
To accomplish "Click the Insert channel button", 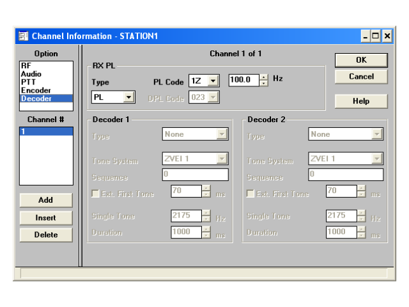I will (45, 218).
